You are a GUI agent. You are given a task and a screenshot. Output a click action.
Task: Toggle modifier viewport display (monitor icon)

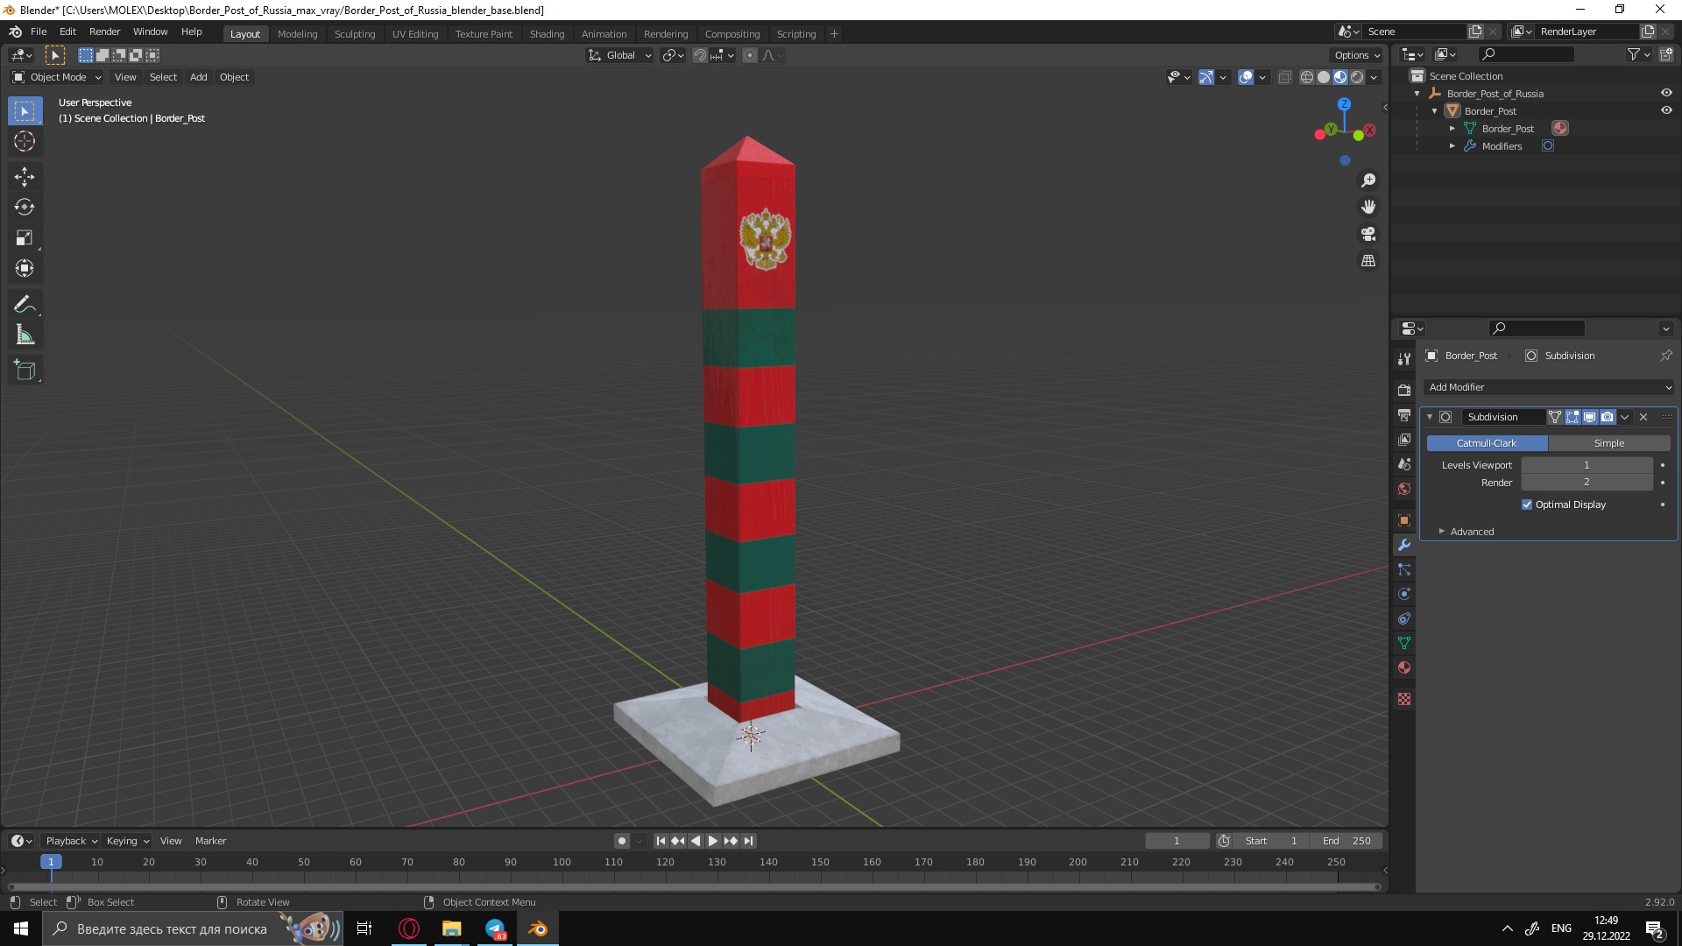1590,417
